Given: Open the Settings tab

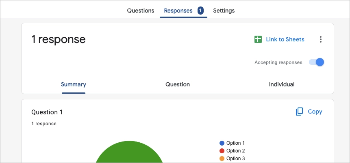Looking at the screenshot, I should (224, 11).
